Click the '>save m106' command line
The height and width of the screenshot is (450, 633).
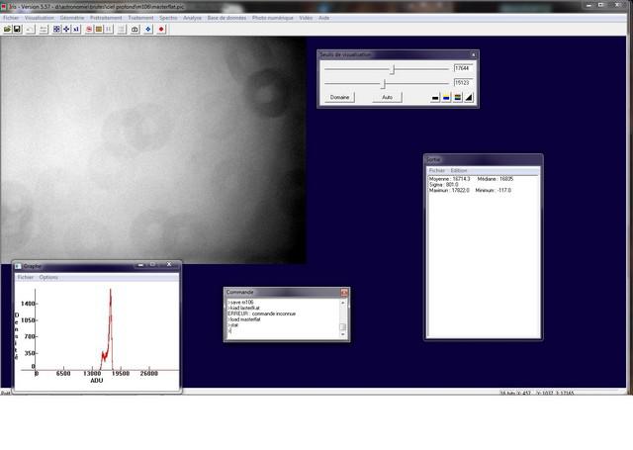pos(240,303)
